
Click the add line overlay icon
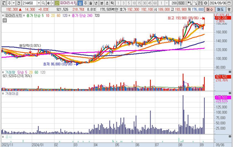click(195, 3)
